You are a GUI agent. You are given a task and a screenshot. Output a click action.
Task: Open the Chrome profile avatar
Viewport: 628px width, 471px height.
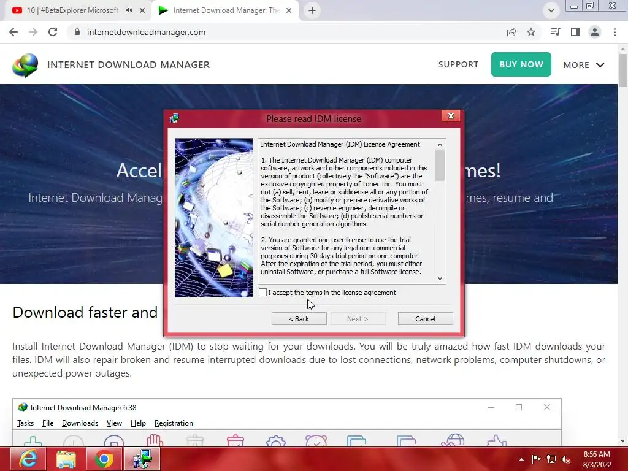(595, 32)
